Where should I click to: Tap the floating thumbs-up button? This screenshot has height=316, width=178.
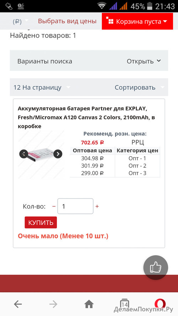click(156, 268)
